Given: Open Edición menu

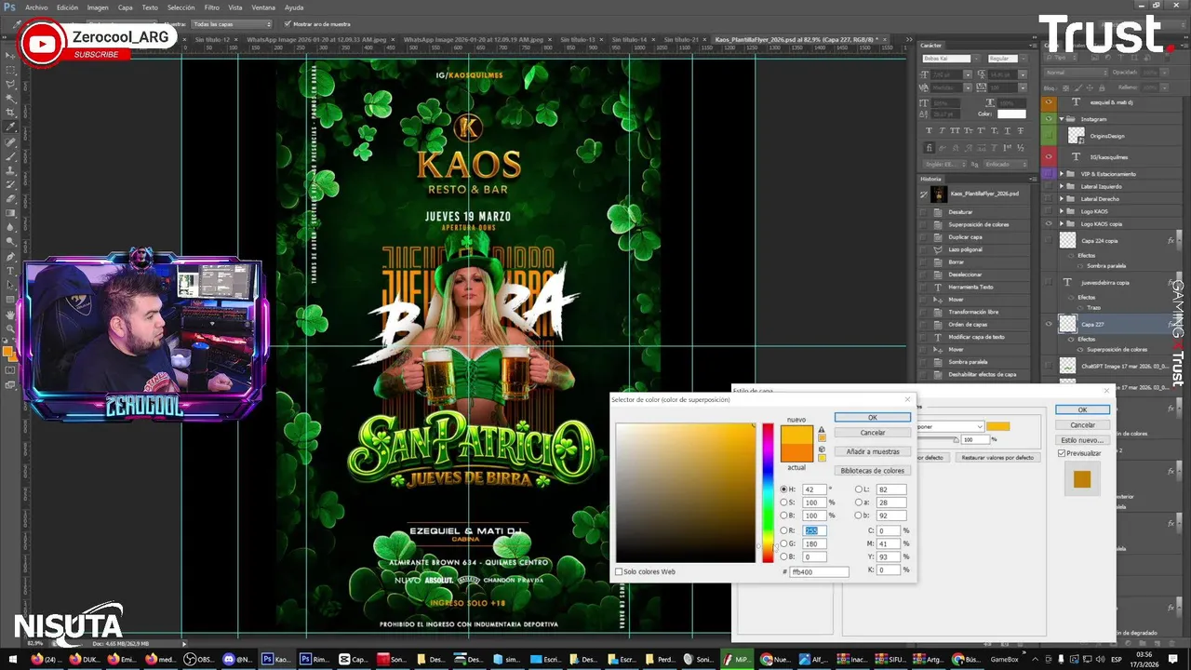Looking at the screenshot, I should tap(67, 7).
